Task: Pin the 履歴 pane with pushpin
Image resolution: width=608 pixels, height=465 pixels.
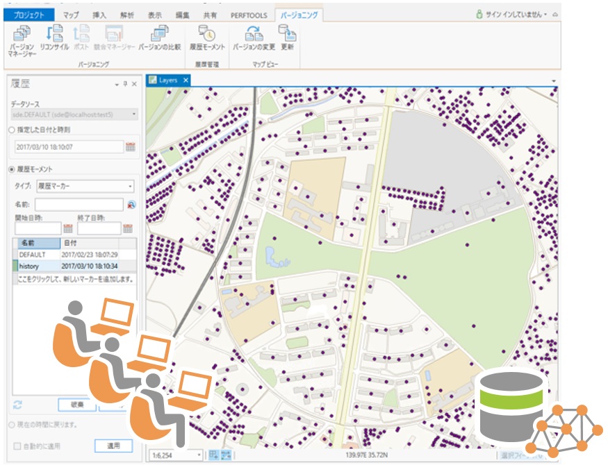Action: 125,83
